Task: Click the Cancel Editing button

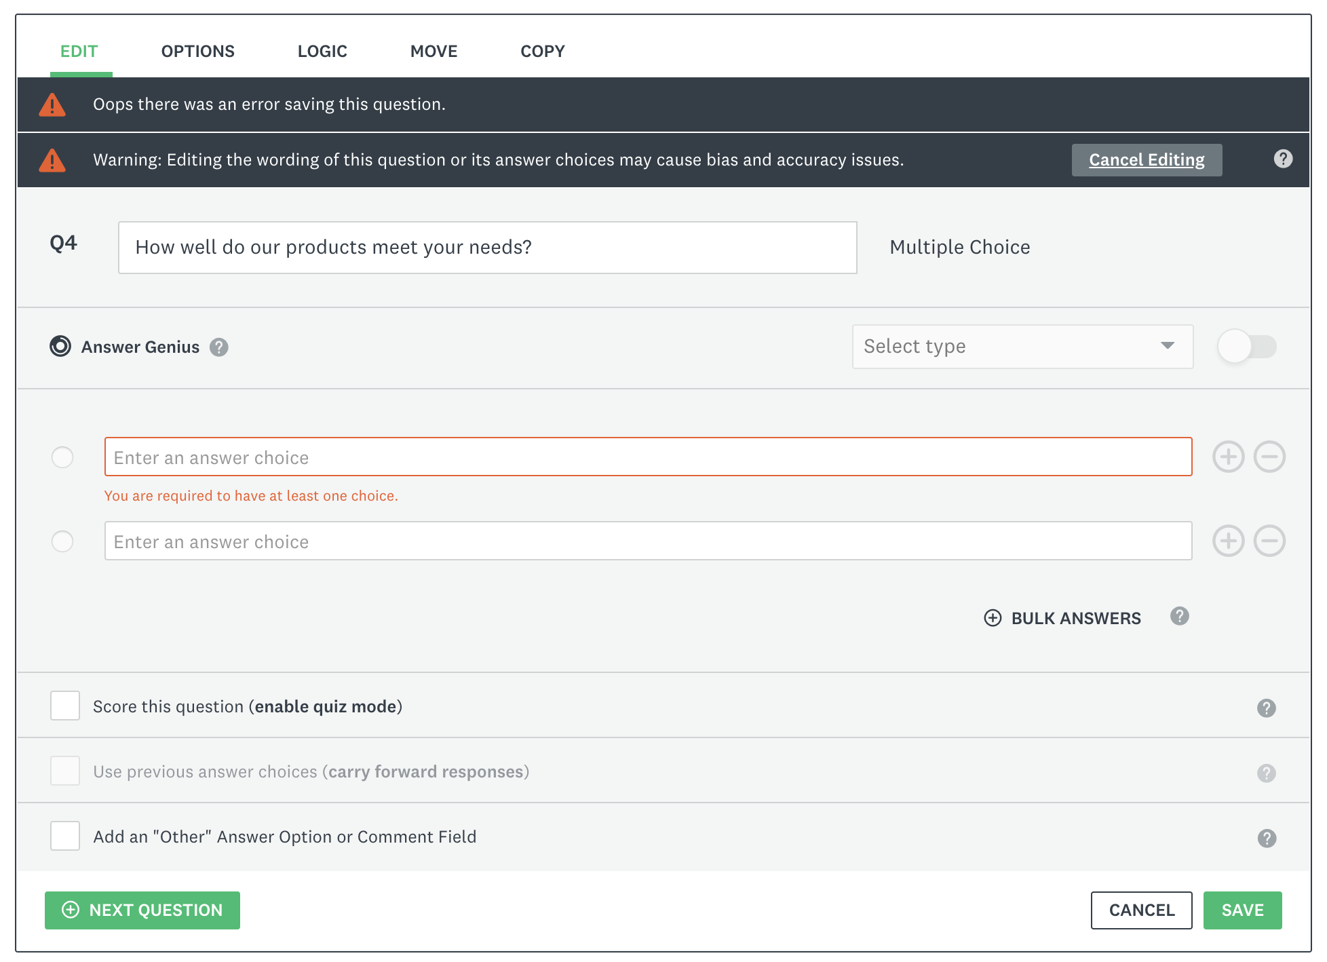Action: (x=1146, y=159)
